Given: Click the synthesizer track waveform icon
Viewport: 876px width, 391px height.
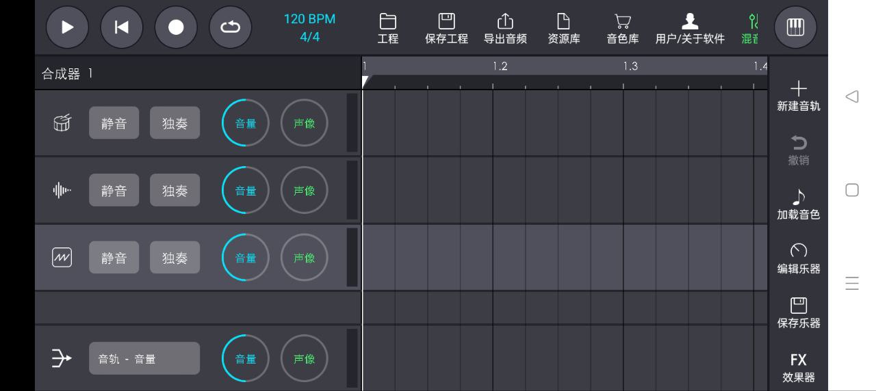Looking at the screenshot, I should [62, 258].
